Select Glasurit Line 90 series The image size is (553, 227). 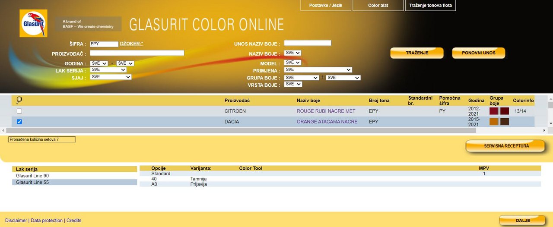74,176
